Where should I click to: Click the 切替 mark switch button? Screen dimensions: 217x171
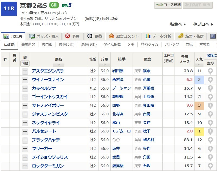(25, 63)
